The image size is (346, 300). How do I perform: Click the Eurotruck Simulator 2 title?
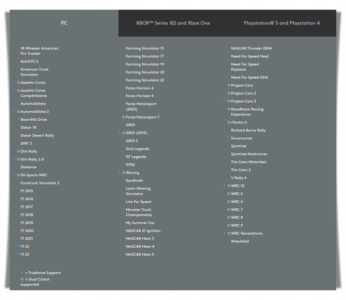pyautogui.click(x=40, y=183)
